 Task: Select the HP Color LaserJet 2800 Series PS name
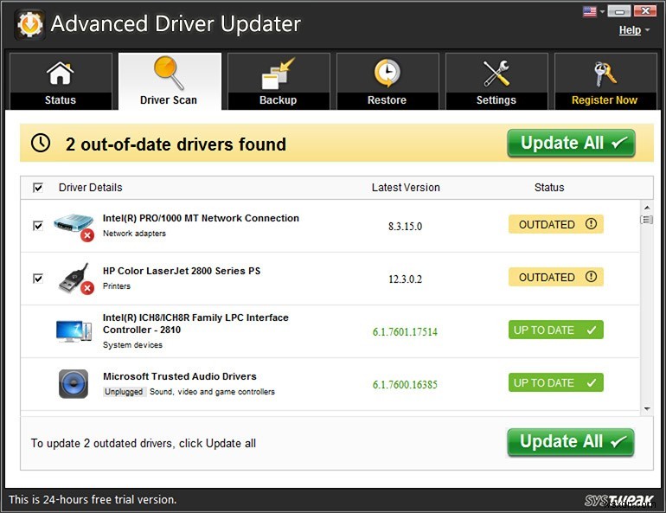tap(182, 271)
